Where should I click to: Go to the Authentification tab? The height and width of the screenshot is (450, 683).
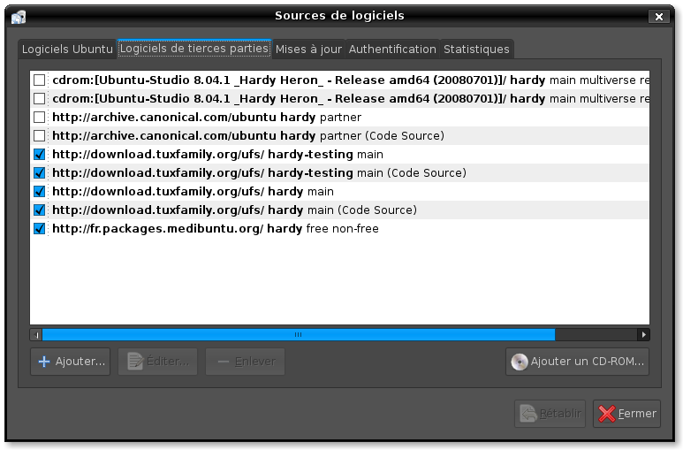point(392,50)
